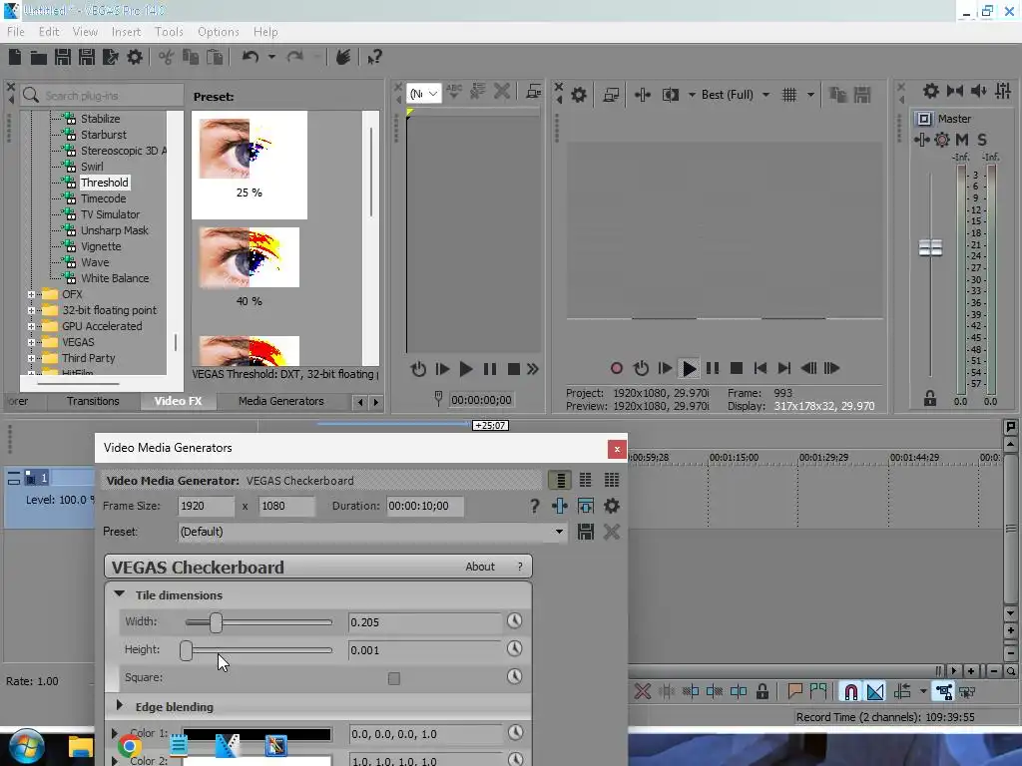Play in trimmer window

[466, 369]
